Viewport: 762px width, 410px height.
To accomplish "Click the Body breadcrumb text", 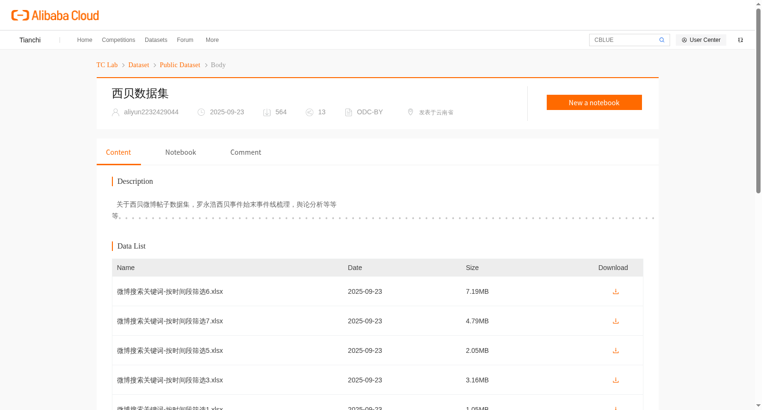I will pyautogui.click(x=218, y=65).
